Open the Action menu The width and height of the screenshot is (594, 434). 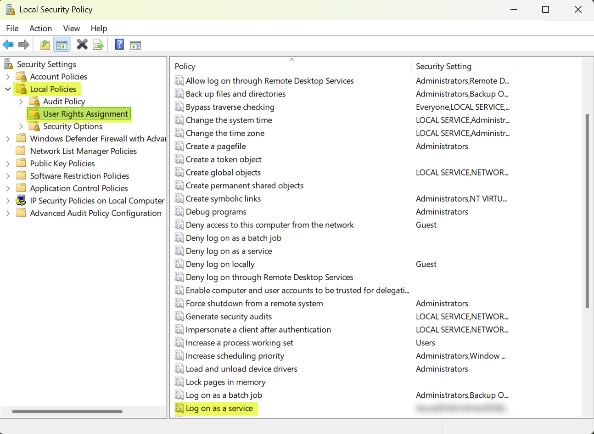coord(40,28)
